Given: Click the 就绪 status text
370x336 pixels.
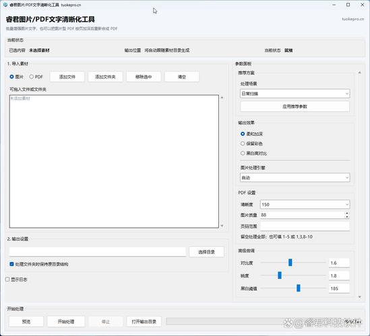Looking at the screenshot, I should [x=288, y=50].
